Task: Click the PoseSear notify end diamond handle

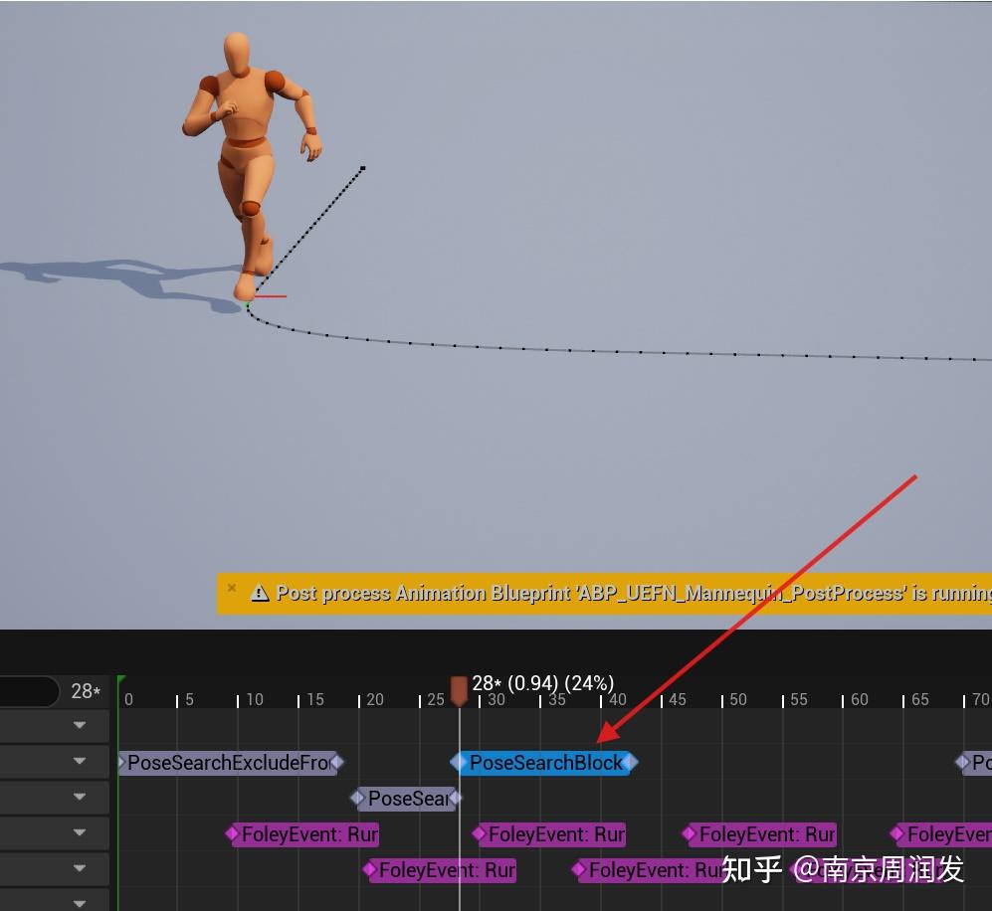Action: [456, 799]
